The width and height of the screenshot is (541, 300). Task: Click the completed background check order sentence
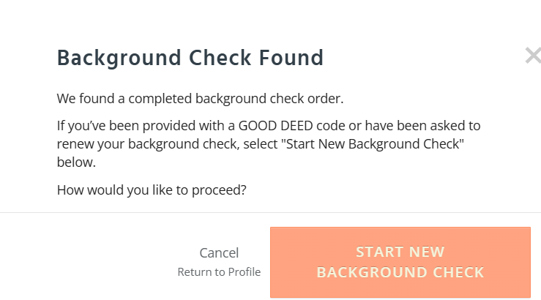coord(199,98)
